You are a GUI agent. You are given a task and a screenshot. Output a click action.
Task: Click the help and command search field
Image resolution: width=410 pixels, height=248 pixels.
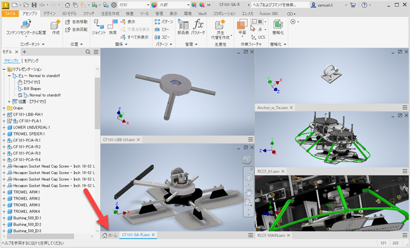click(280, 5)
